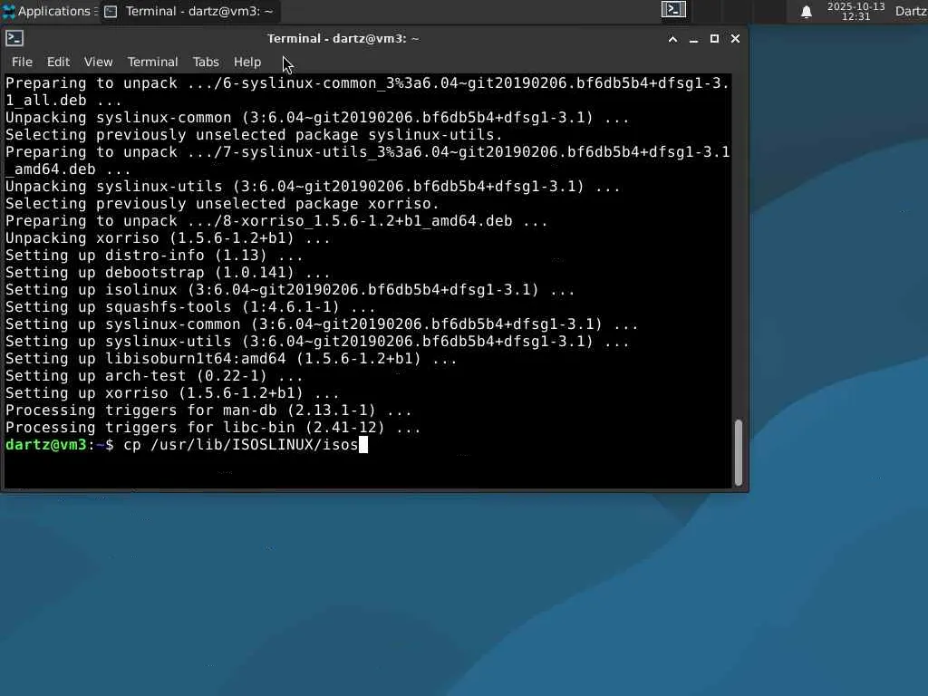Click the line 'Setting up xorriso (1.5.6-1.2+b1)'
This screenshot has height=696, width=928.
pos(172,393)
